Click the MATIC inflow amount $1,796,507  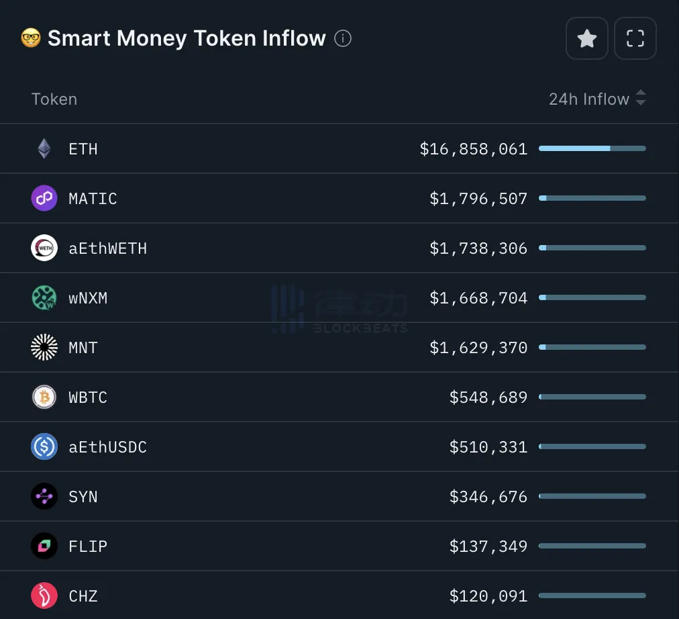(478, 198)
